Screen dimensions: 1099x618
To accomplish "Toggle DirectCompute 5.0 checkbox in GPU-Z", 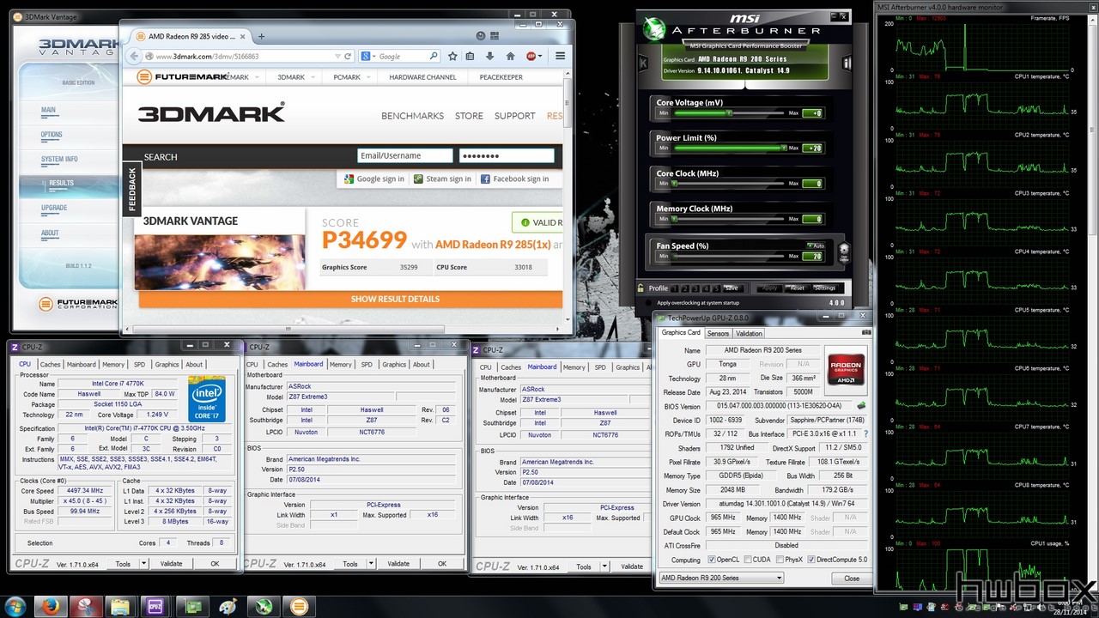I will 811,560.
